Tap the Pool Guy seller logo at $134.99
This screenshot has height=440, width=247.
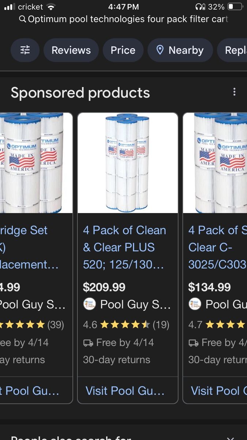(x=195, y=304)
